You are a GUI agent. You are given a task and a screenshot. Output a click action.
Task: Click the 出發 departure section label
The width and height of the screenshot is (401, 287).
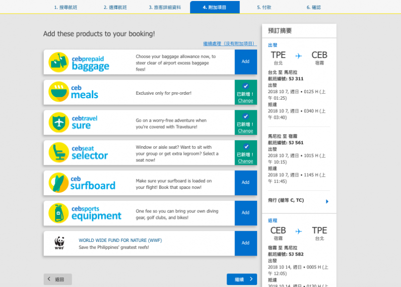(273, 45)
